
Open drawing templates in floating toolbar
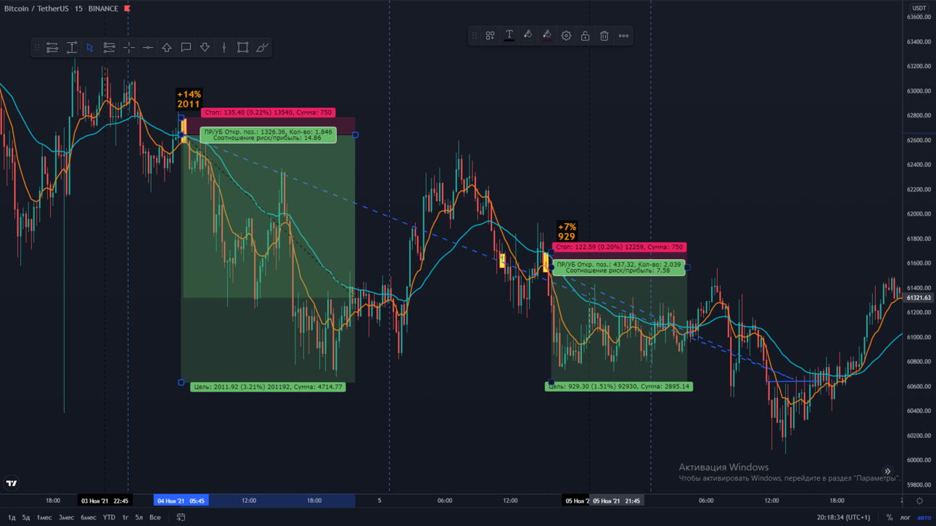click(x=490, y=36)
